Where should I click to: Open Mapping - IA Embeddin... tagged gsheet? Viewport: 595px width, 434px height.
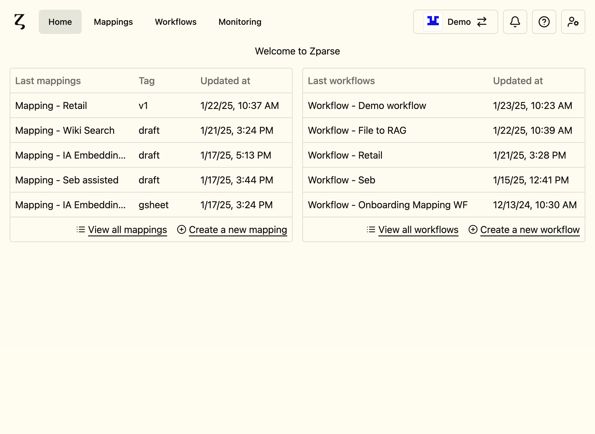[x=151, y=205]
